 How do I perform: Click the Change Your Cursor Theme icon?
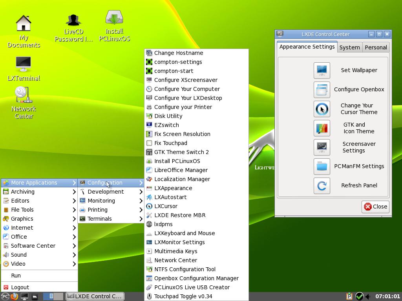click(322, 109)
